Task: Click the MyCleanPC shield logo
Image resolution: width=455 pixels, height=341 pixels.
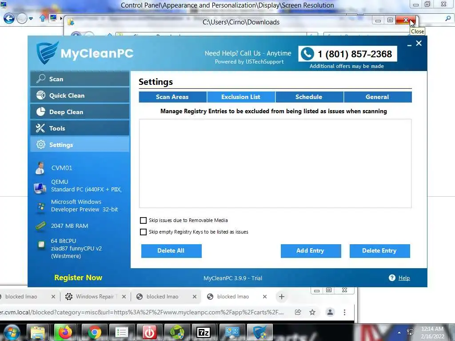Action: pos(47,52)
